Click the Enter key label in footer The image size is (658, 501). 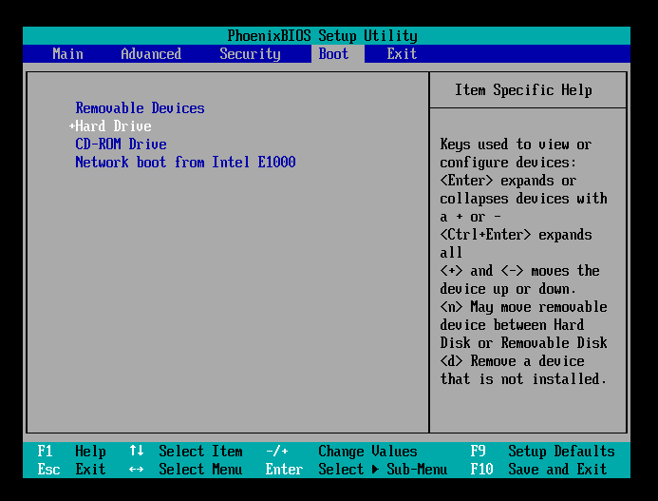[284, 470]
